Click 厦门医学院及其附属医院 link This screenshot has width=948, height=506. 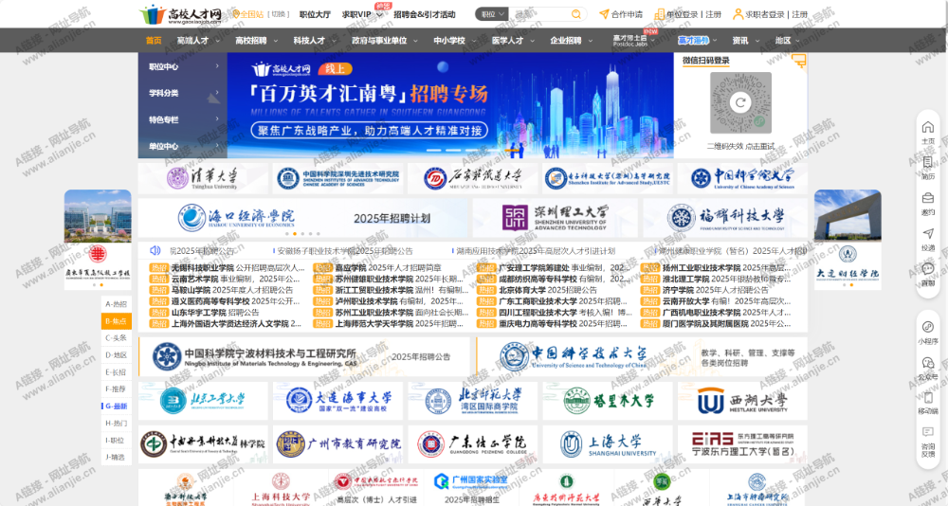(x=726, y=323)
